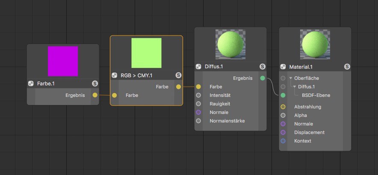Image resolution: width=378 pixels, height=175 pixels.
Task: Click the Rauigkeit label in Diffus.1
Action: 220,104
